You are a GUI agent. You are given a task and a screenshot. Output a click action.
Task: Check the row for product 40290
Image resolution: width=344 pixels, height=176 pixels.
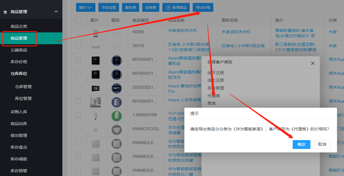[x=78, y=32]
